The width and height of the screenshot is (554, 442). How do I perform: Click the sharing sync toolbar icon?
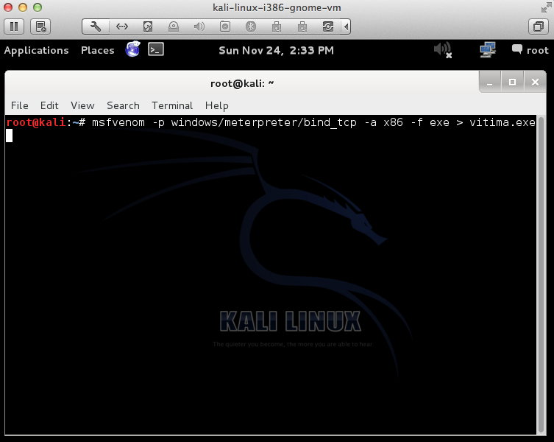click(328, 27)
